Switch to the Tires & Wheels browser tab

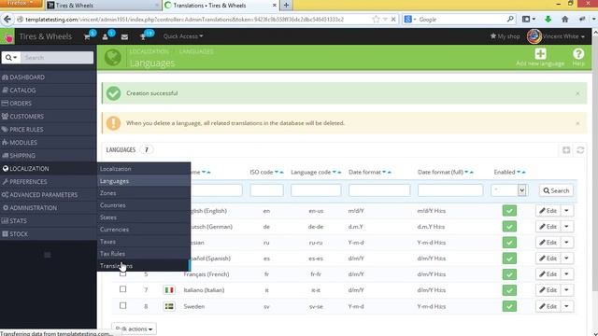(103, 6)
